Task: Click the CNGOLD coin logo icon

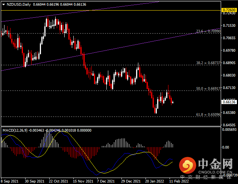Action: tap(187, 164)
